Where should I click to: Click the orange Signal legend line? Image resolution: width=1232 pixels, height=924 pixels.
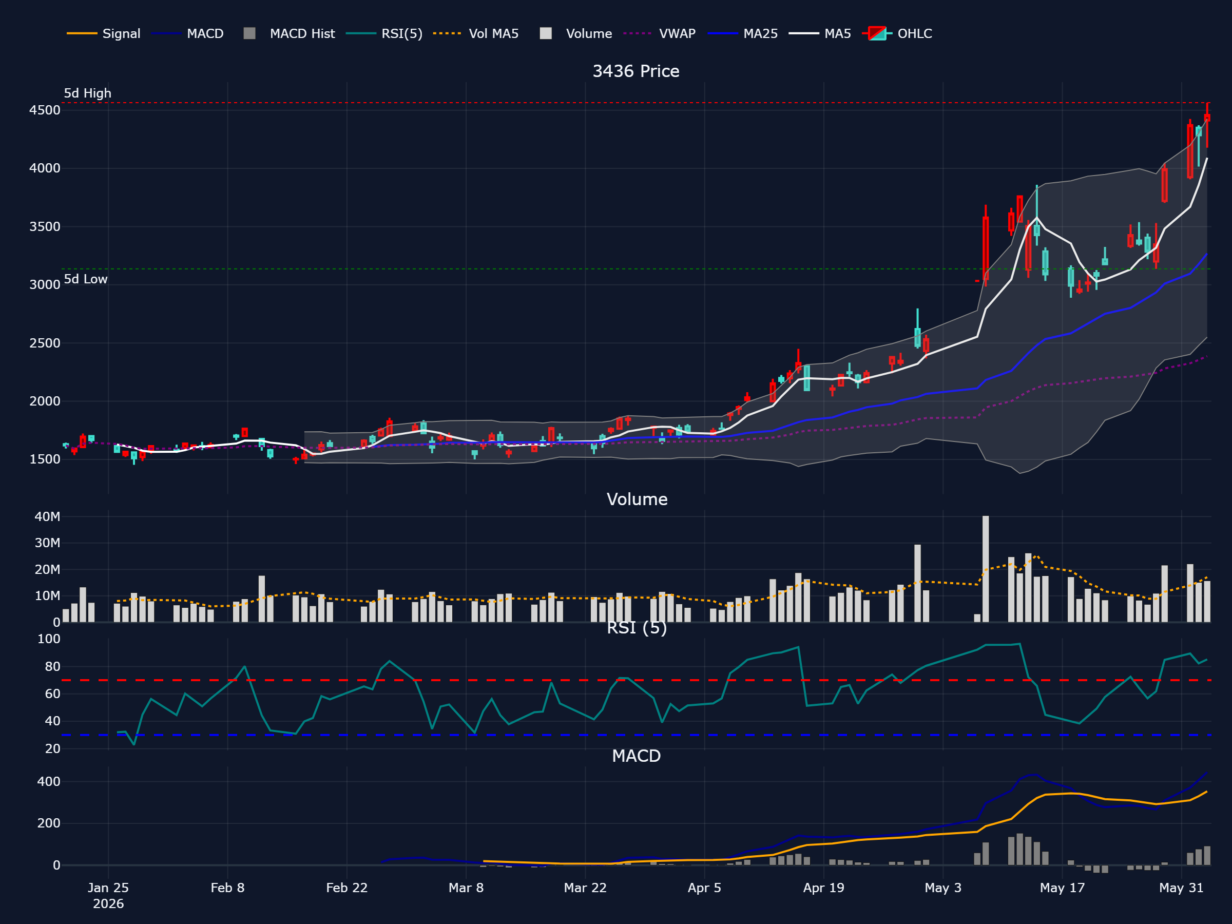82,33
